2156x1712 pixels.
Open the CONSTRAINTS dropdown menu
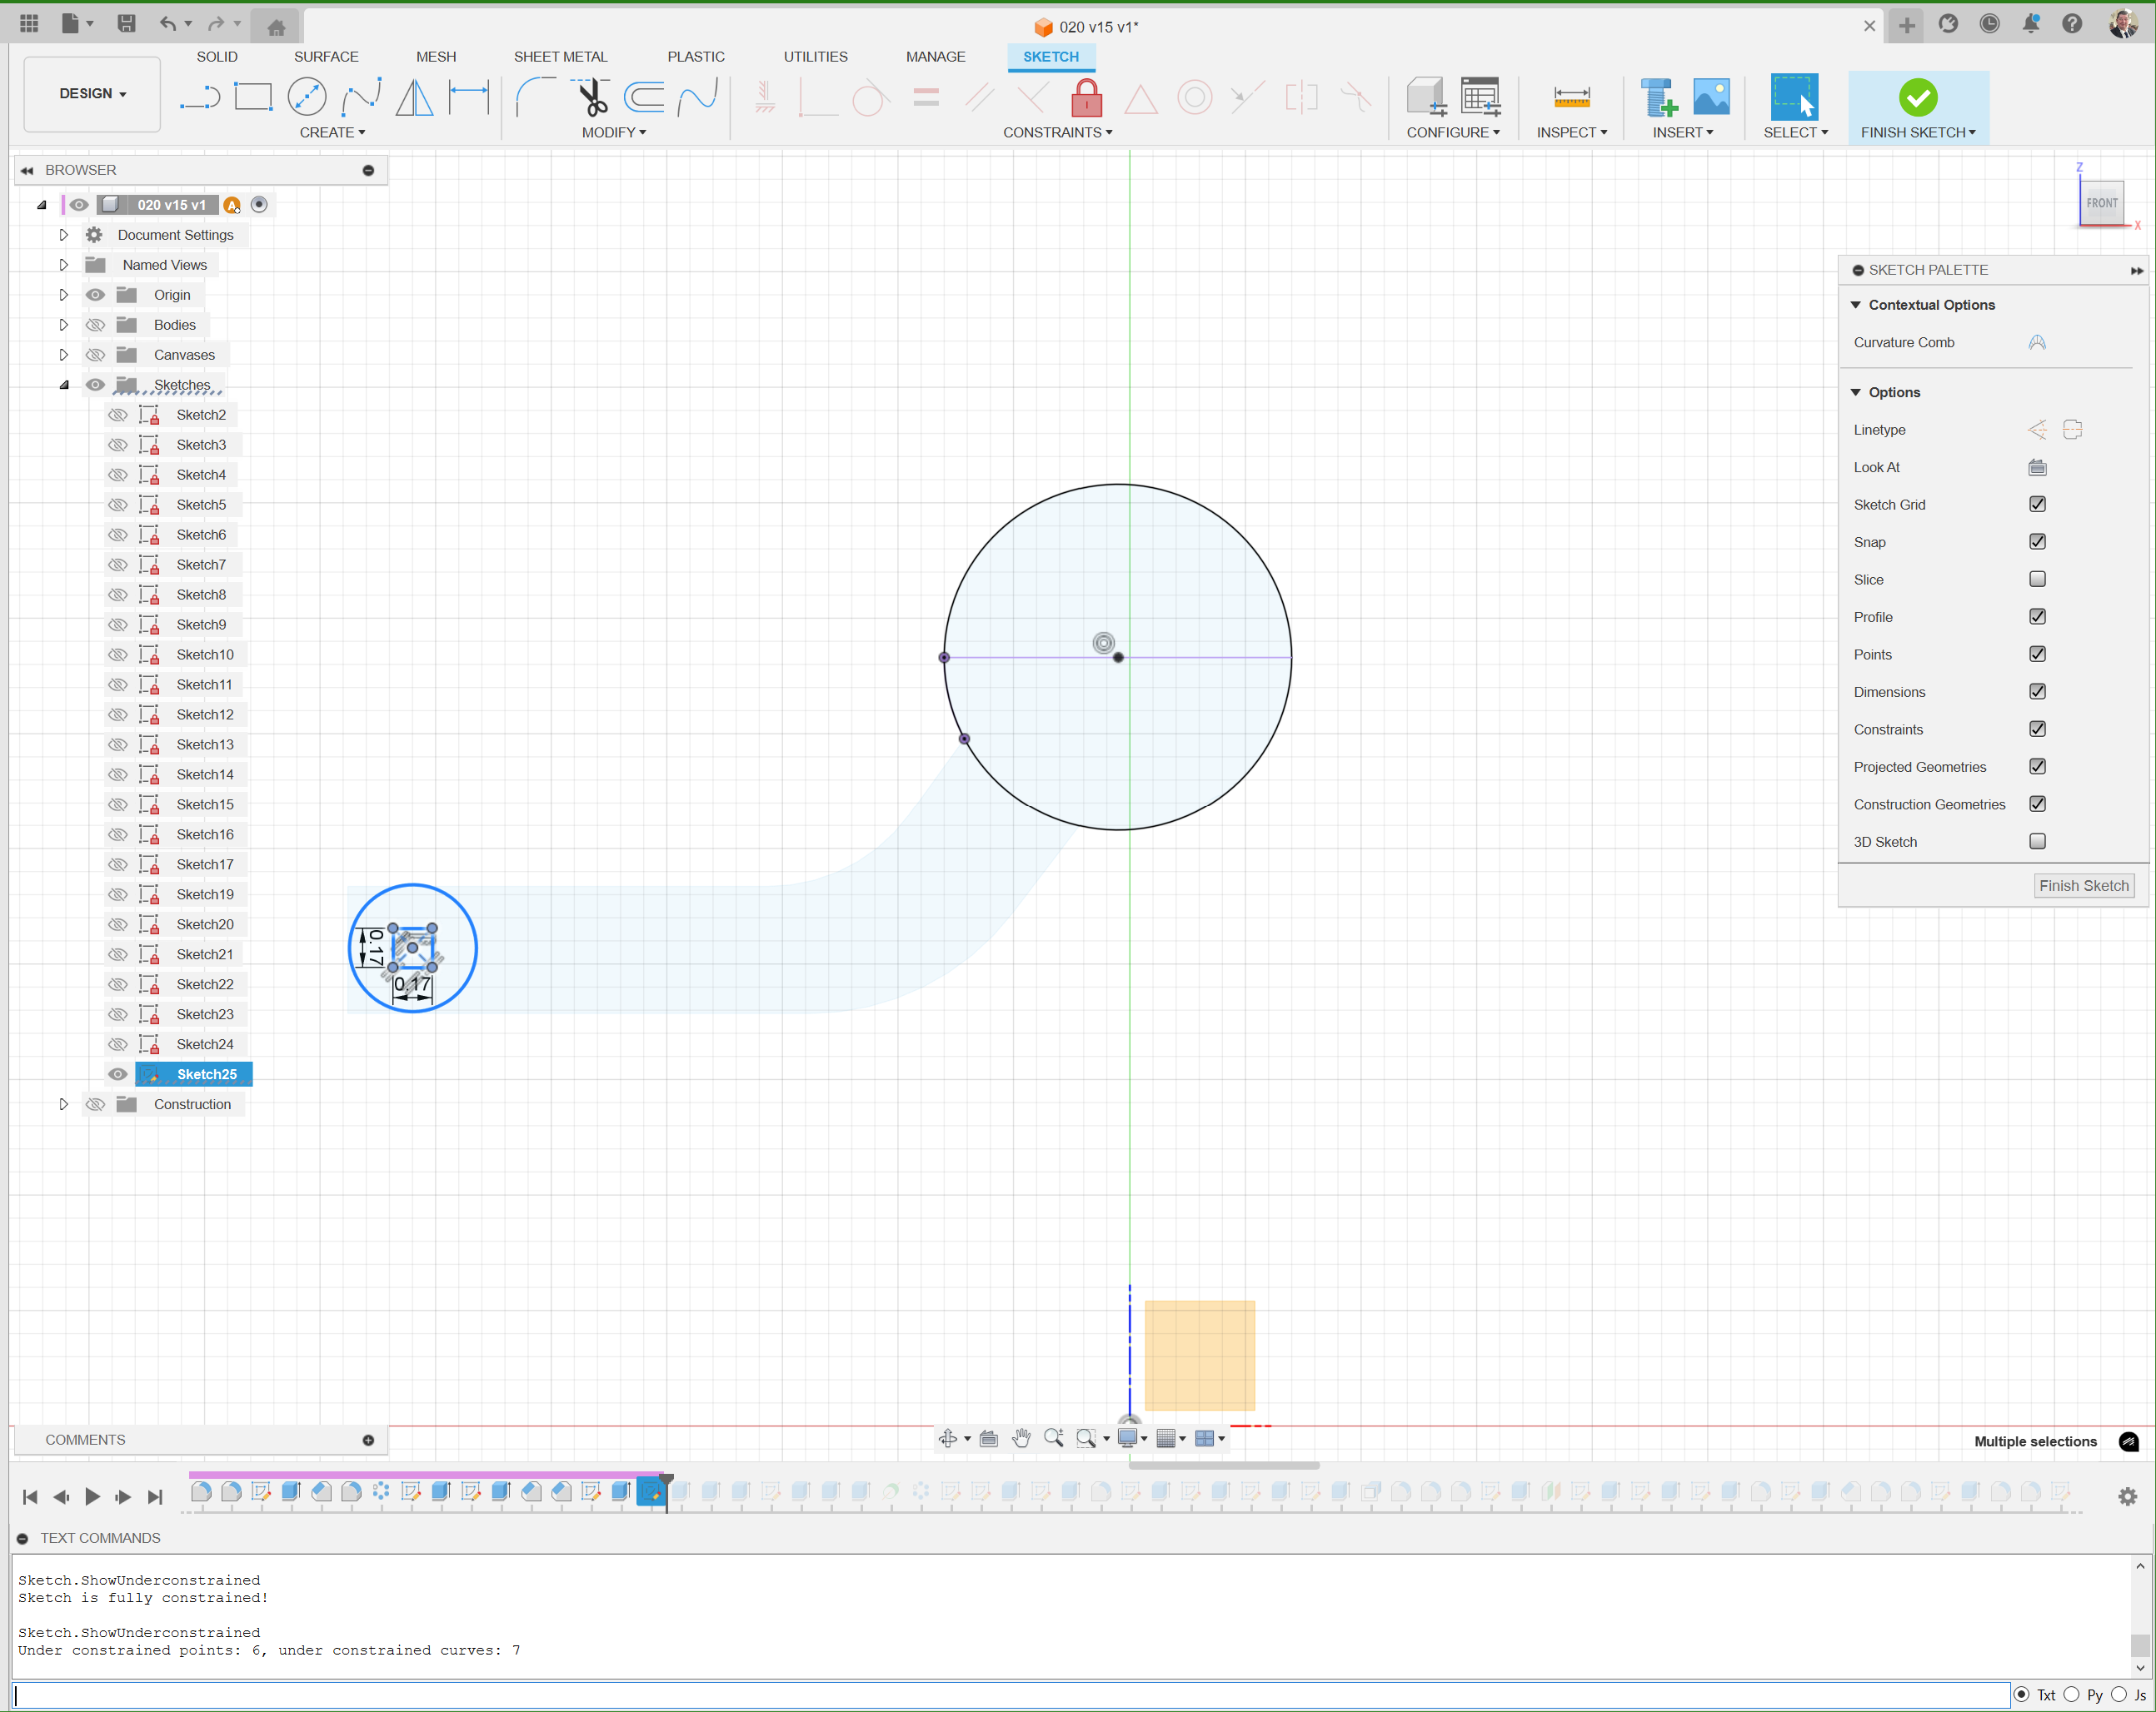point(1057,132)
